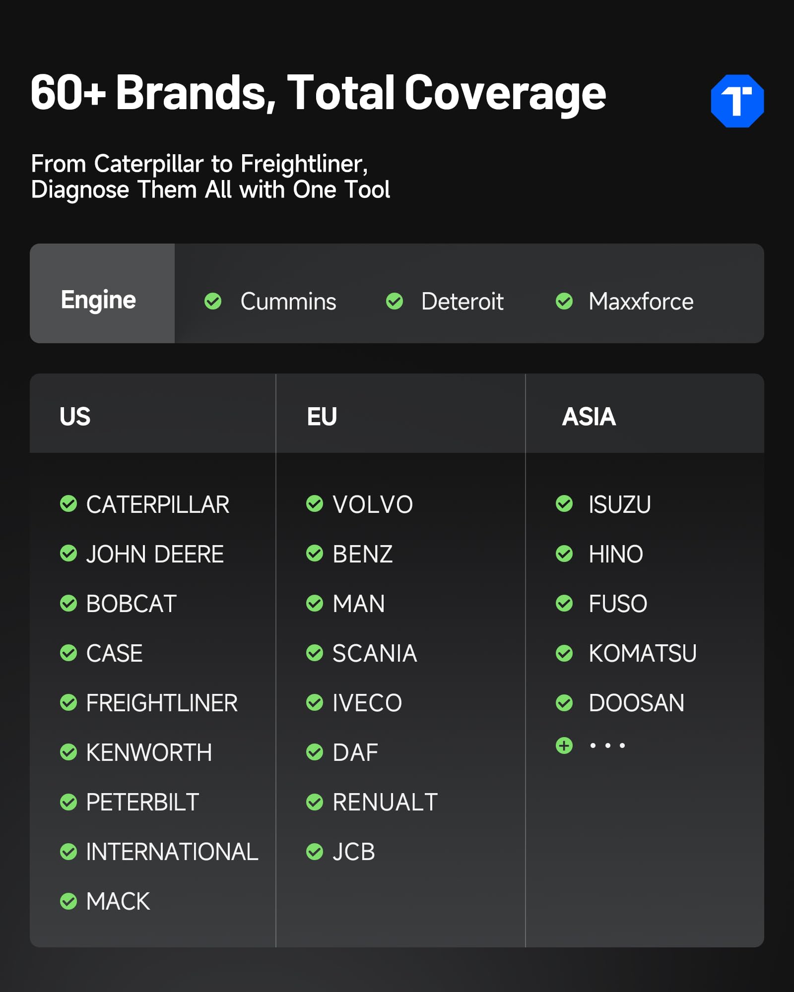Click the green check next to ISUZU
The width and height of the screenshot is (794, 992).
click(564, 504)
